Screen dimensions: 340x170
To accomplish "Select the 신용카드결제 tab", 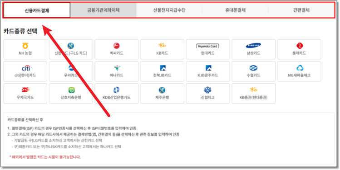I will click(37, 10).
